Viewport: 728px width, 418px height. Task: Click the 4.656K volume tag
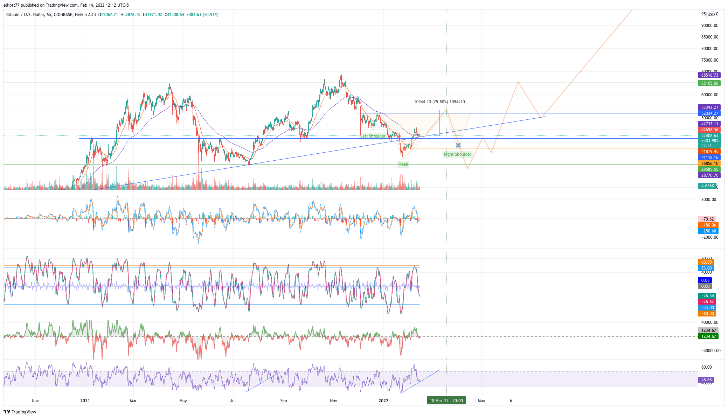pyautogui.click(x=707, y=186)
